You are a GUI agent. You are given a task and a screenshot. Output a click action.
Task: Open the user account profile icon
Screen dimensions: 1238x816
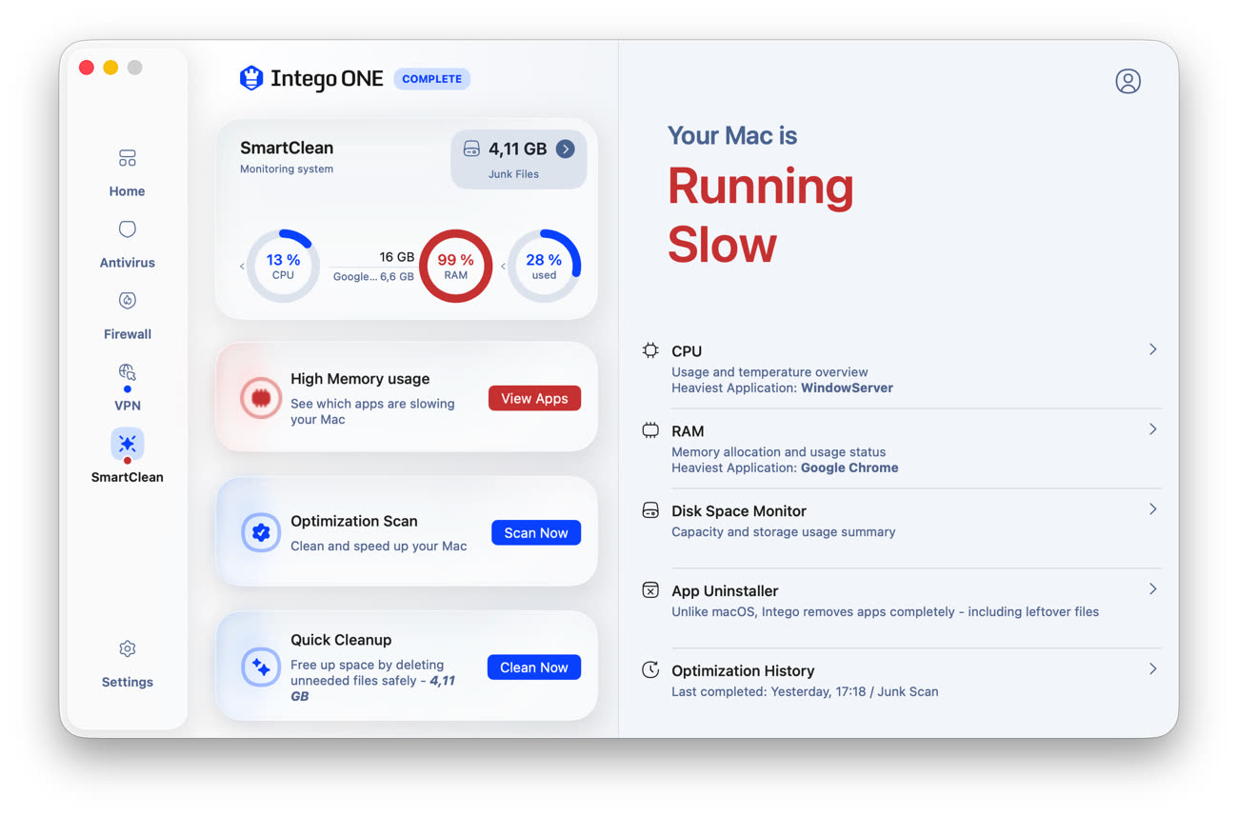[1128, 81]
